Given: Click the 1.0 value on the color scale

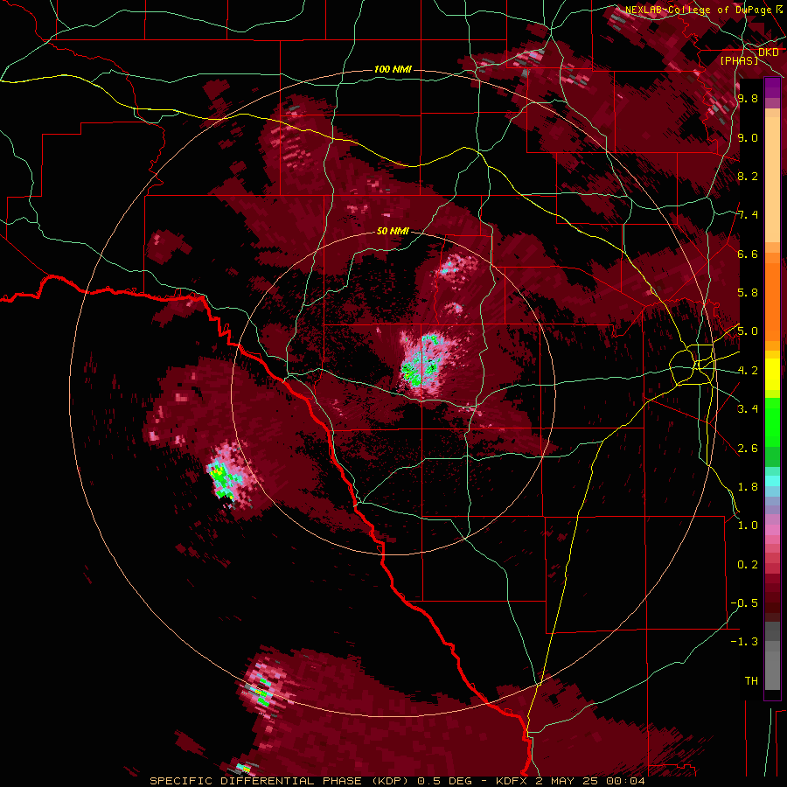Looking at the screenshot, I should [748, 526].
